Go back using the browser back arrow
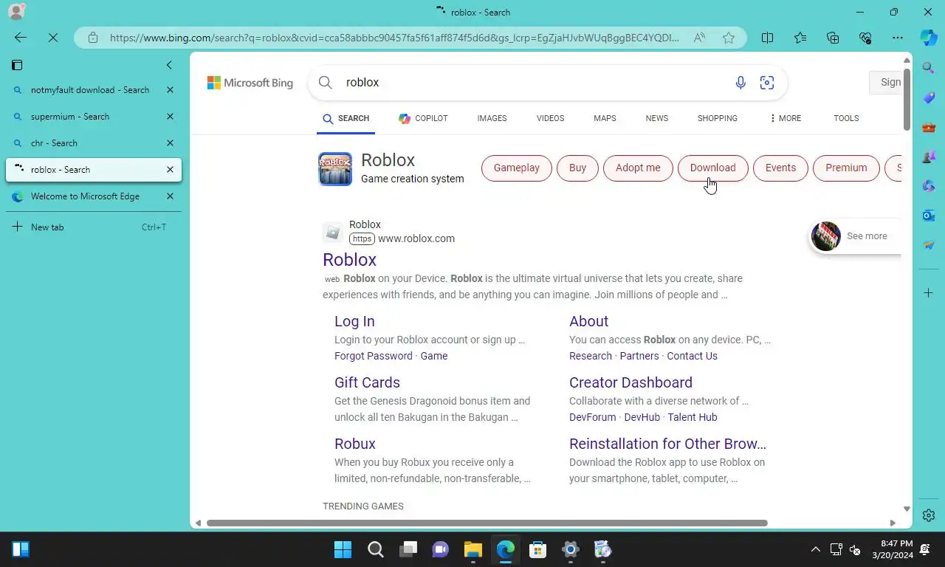The width and height of the screenshot is (945, 567). coord(20,38)
